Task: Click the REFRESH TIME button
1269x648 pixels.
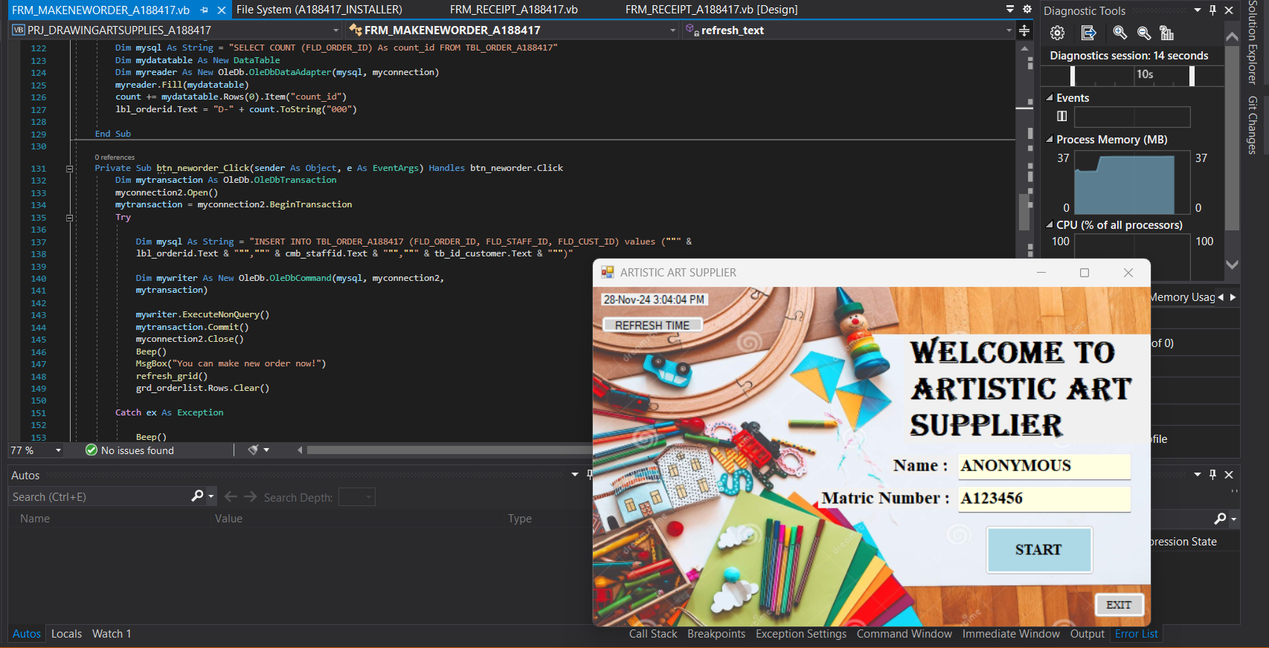Action: point(652,325)
